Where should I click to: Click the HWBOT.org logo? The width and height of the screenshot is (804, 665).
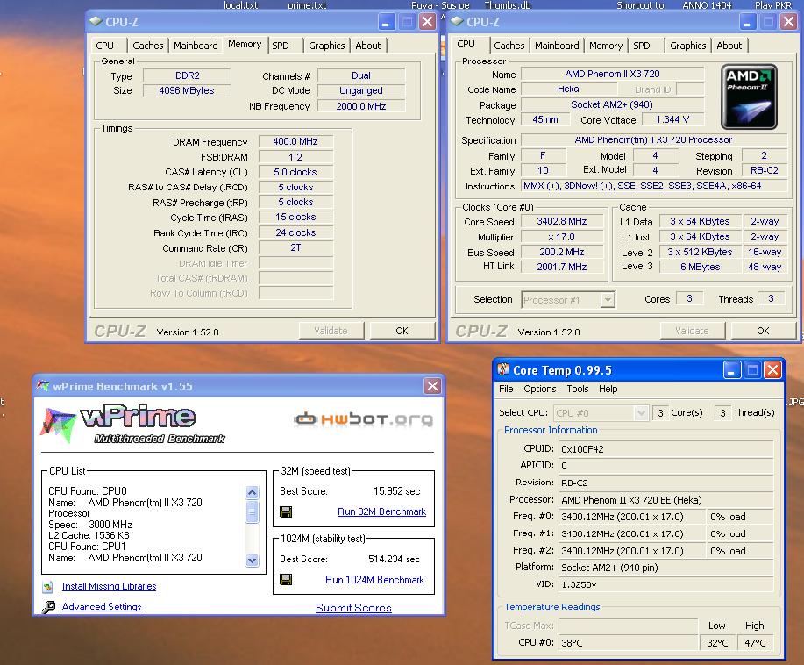(x=364, y=419)
